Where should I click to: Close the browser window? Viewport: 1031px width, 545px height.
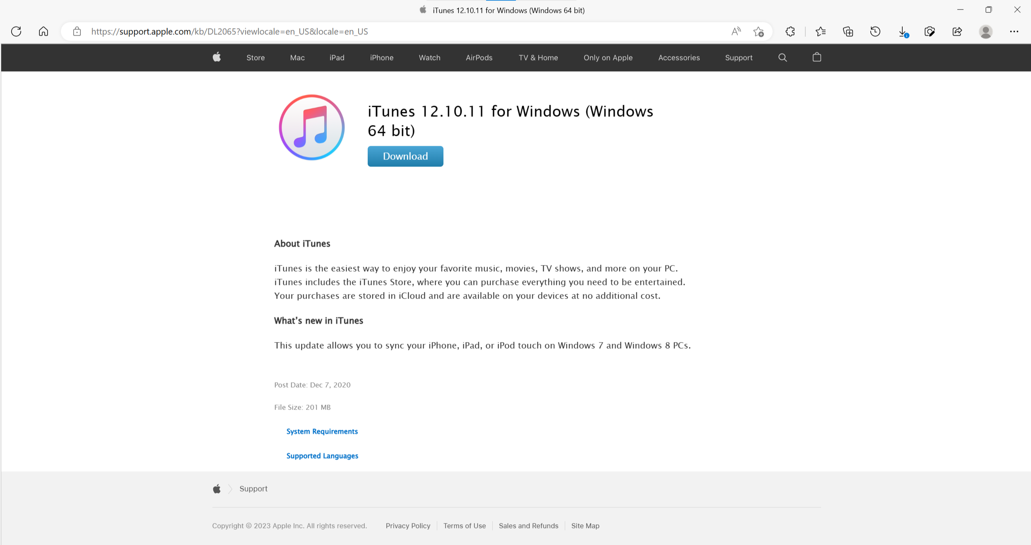pos(1017,10)
